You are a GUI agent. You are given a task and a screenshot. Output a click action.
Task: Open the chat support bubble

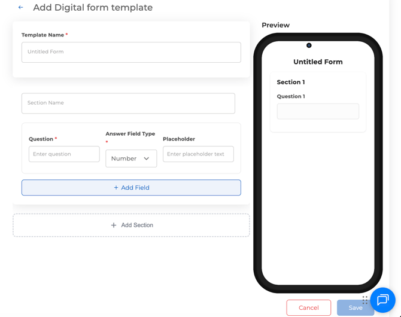(382, 300)
